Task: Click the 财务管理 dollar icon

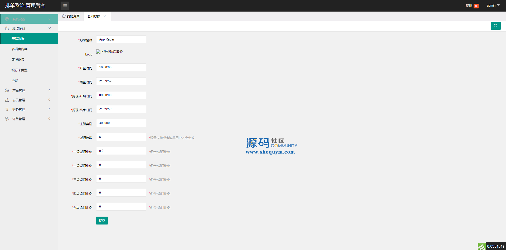Action: click(x=7, y=109)
